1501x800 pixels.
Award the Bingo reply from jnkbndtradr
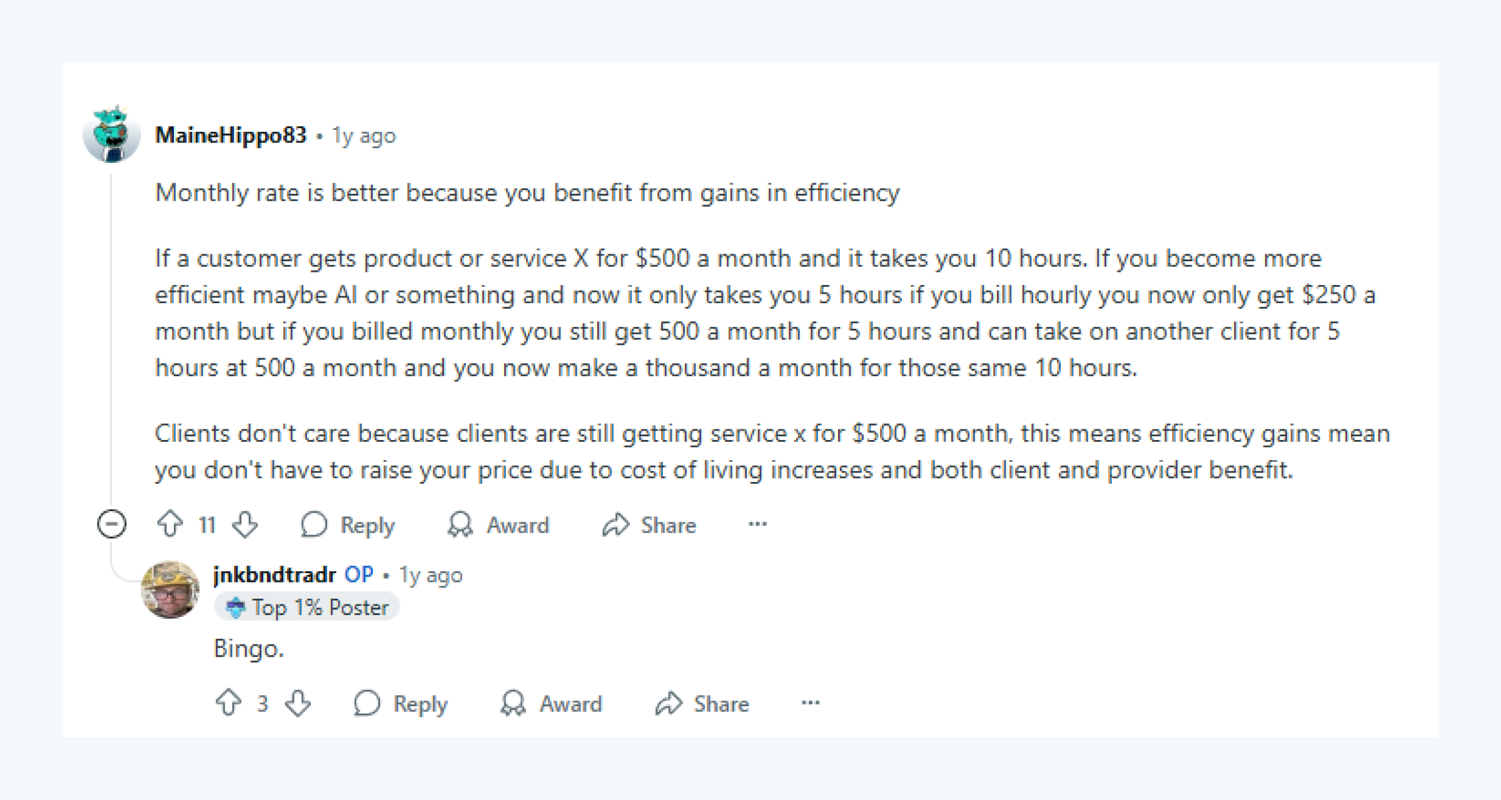tap(550, 704)
